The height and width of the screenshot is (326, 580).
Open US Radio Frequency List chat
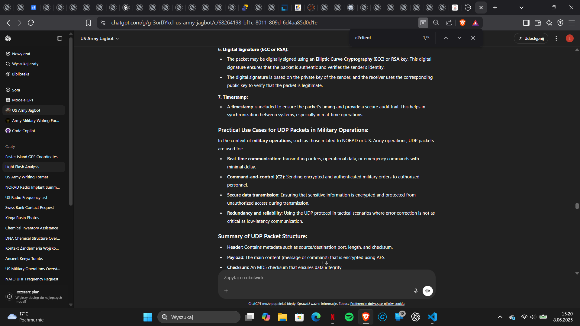[34, 197]
